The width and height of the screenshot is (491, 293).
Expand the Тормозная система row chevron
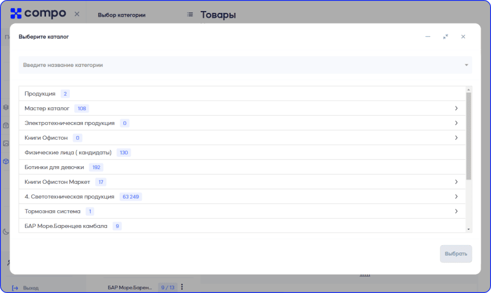[x=456, y=211]
